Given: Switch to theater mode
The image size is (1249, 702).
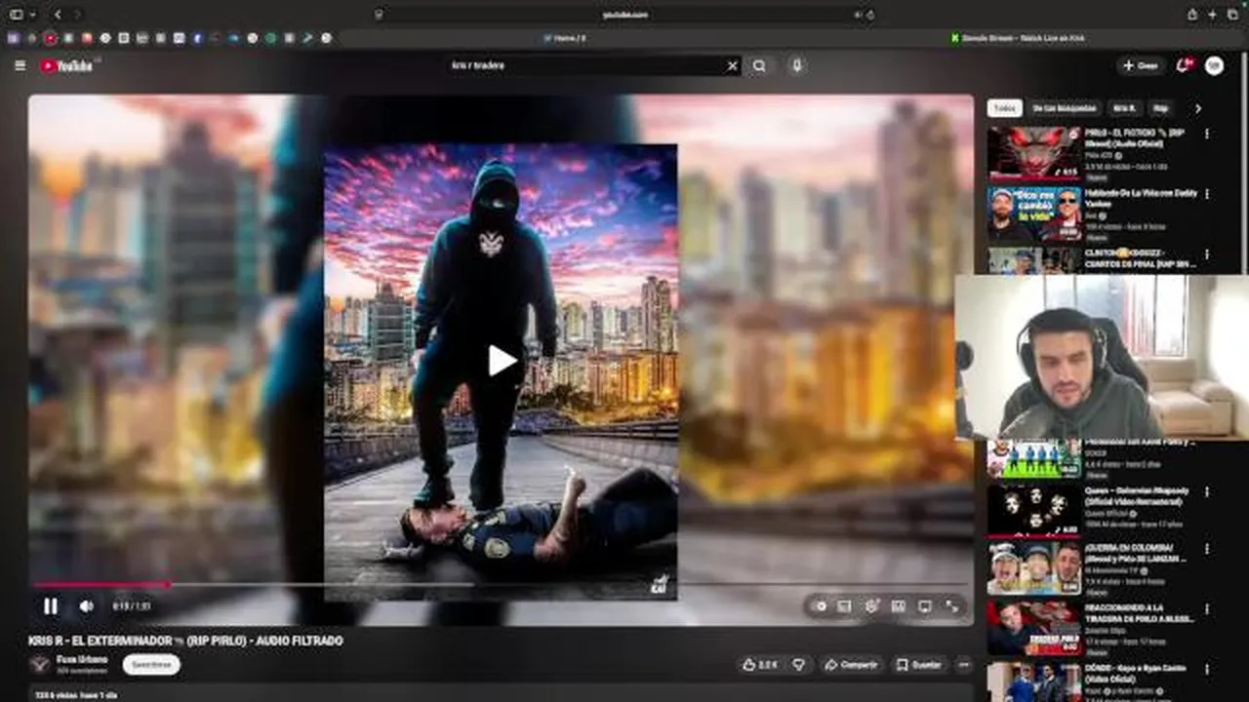Looking at the screenshot, I should pos(924,605).
